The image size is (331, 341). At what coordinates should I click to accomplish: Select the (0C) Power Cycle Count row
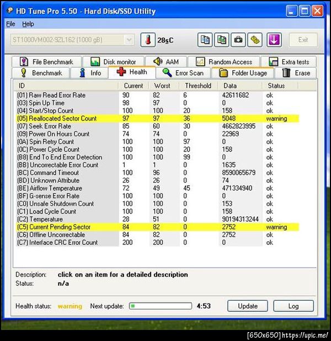tap(158, 150)
